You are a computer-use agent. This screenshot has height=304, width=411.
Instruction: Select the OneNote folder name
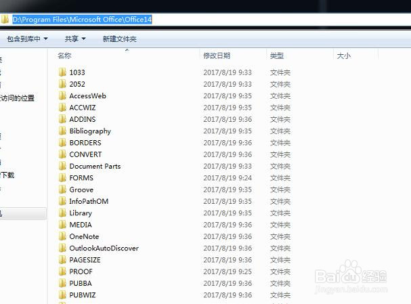click(x=84, y=236)
